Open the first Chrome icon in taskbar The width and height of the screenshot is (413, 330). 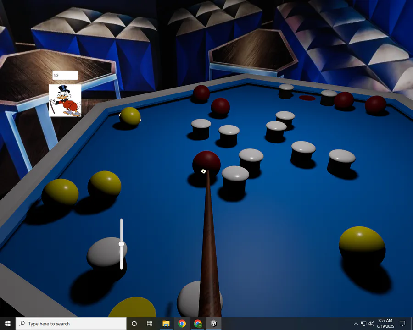pos(182,324)
